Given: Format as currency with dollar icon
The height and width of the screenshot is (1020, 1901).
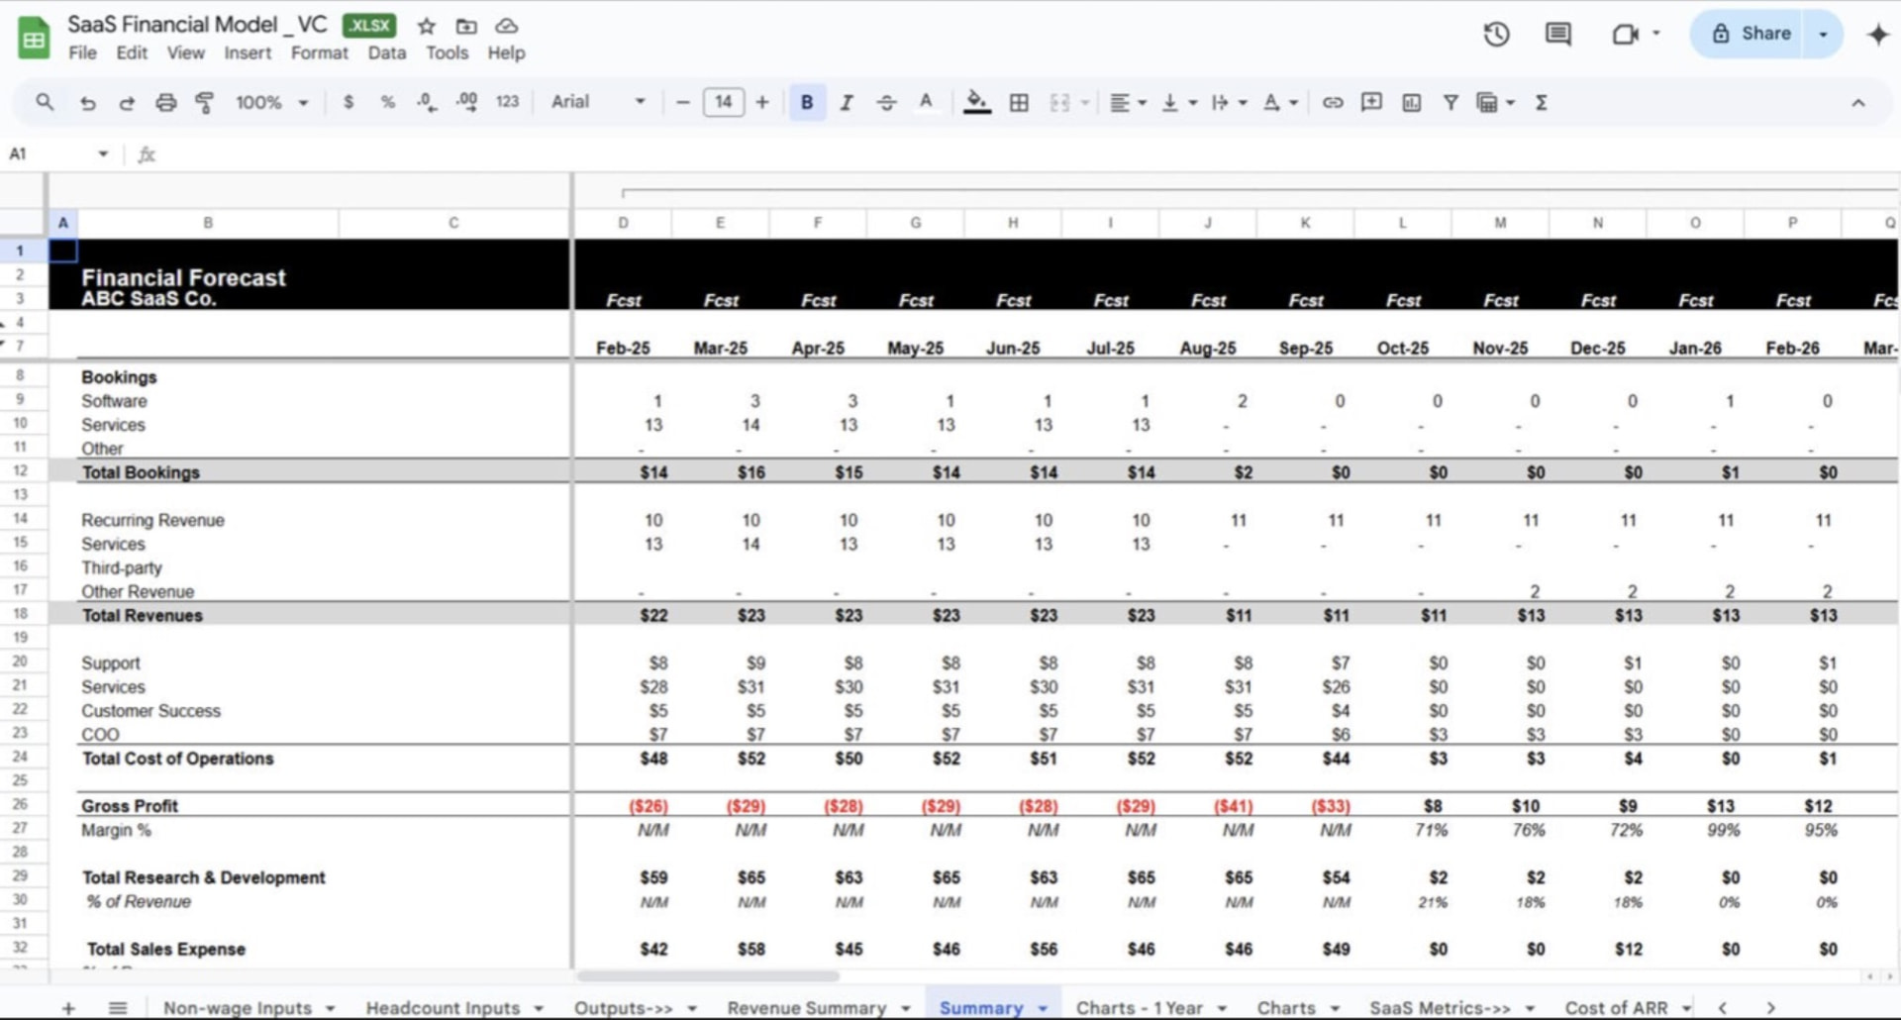Looking at the screenshot, I should pos(348,102).
